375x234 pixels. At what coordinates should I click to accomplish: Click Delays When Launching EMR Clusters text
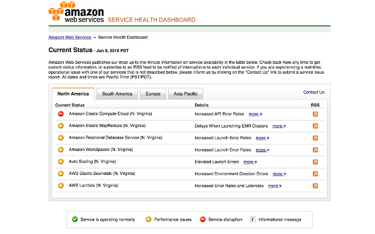pyautogui.click(x=231, y=126)
